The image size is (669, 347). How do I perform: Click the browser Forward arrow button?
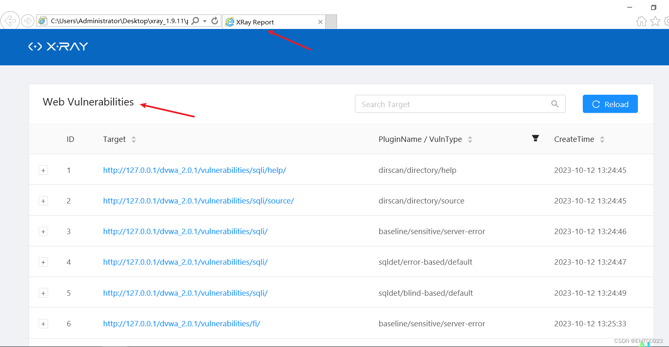28,21
